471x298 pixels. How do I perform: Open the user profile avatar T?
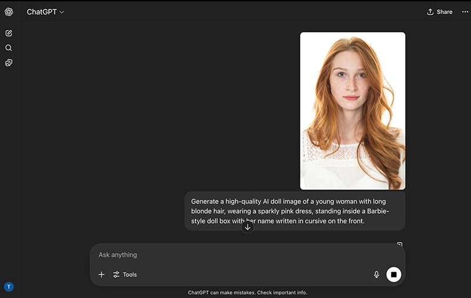tap(9, 287)
